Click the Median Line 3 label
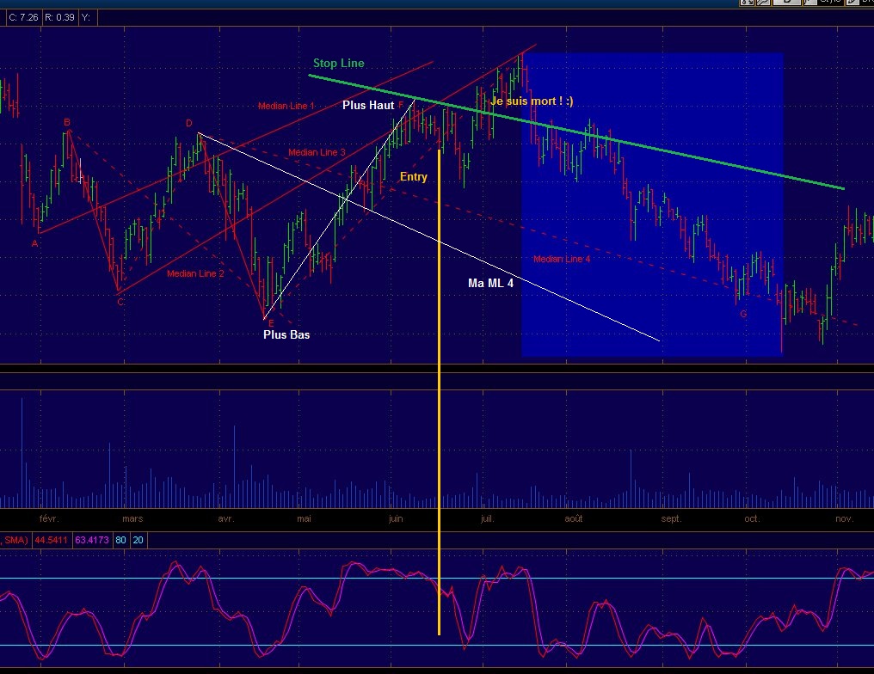 coord(317,152)
